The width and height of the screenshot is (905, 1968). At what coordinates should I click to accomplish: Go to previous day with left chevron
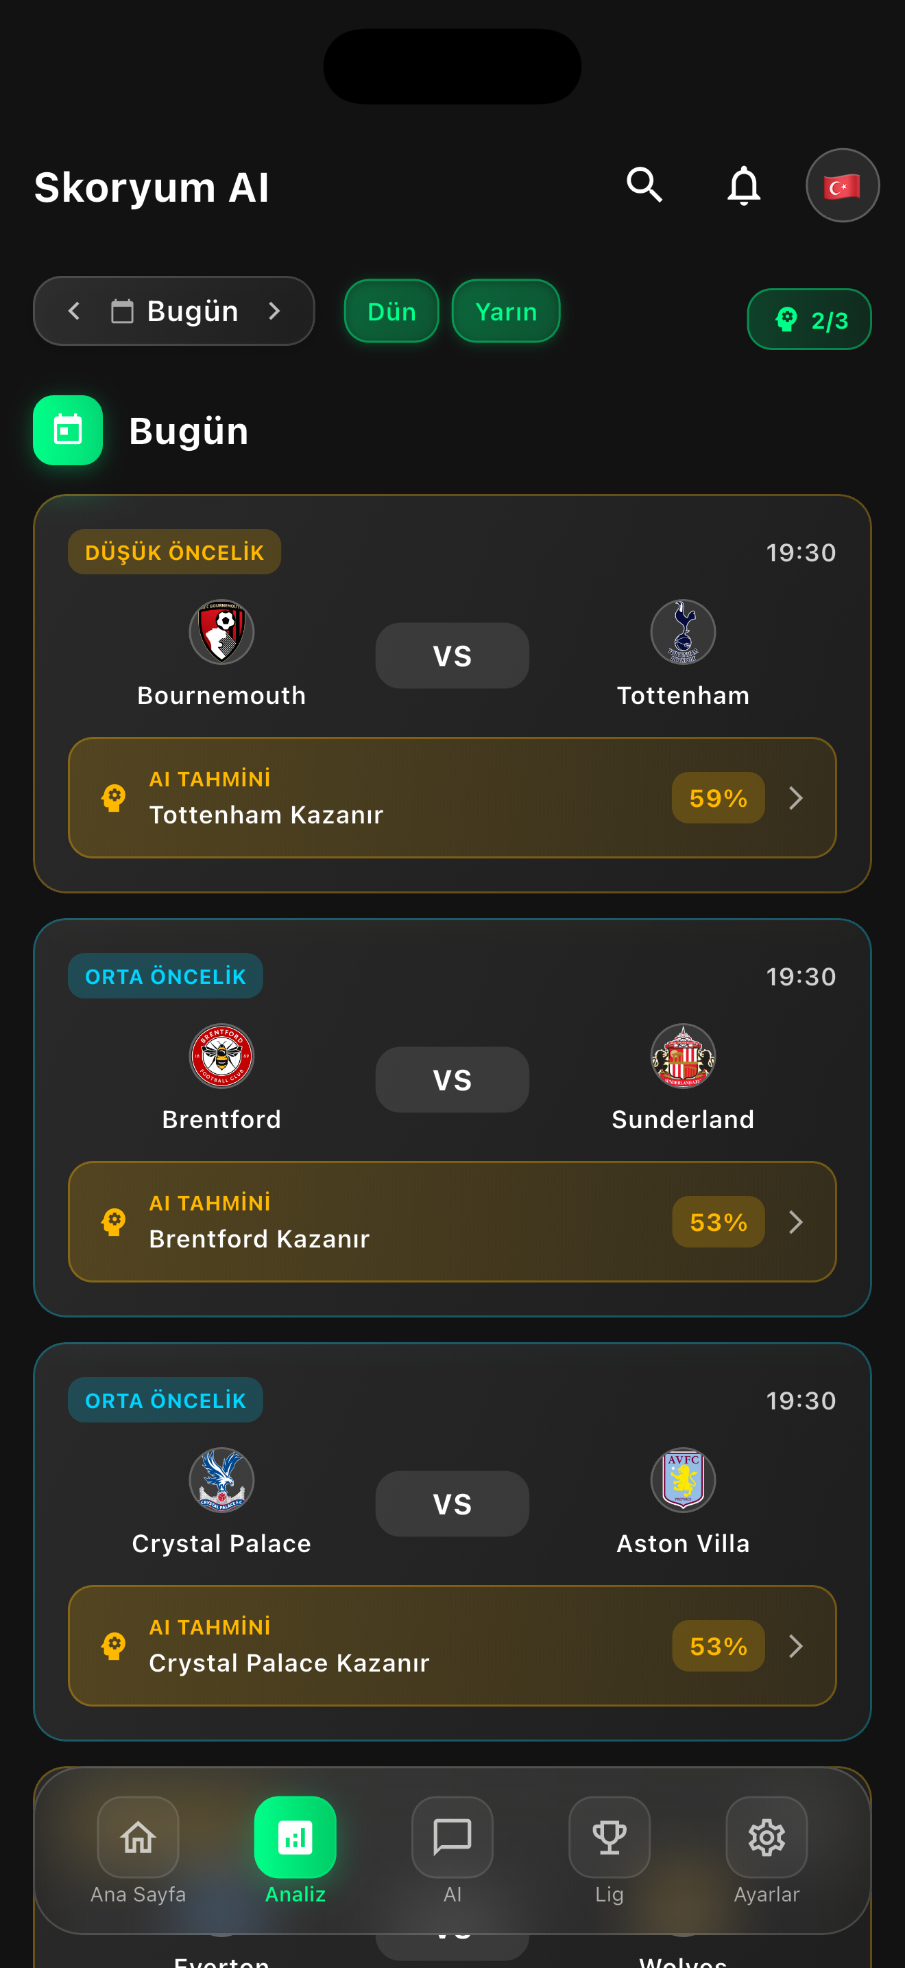[x=74, y=311]
